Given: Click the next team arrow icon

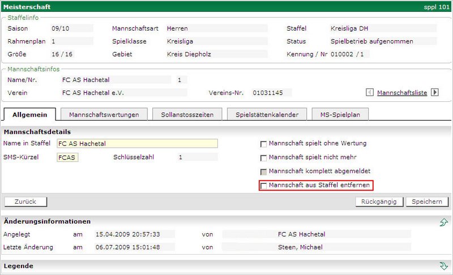Looking at the screenshot, I should pyautogui.click(x=435, y=92).
